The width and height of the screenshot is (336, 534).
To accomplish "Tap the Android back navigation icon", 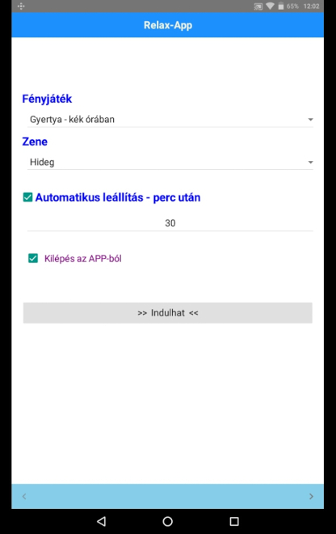I will 101,521.
